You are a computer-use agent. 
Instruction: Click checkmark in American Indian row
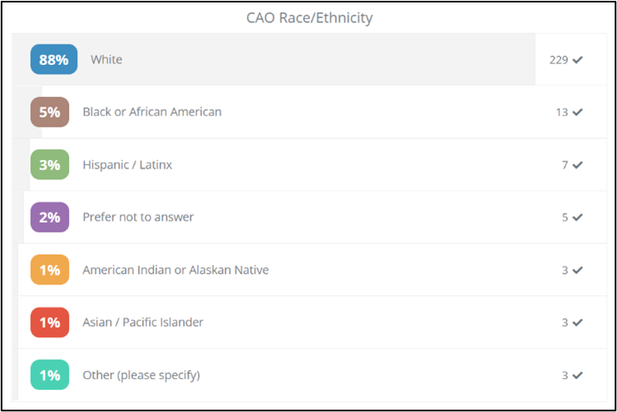tap(578, 270)
